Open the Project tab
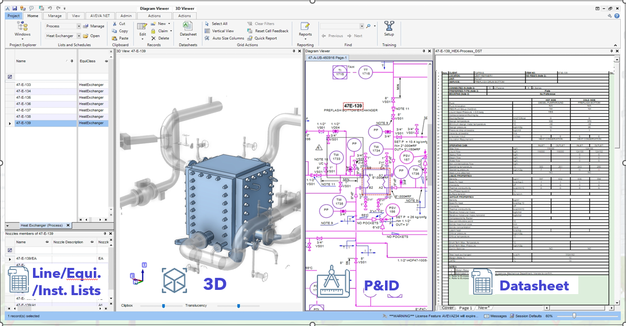Viewport: 626px width, 326px height. tap(14, 16)
